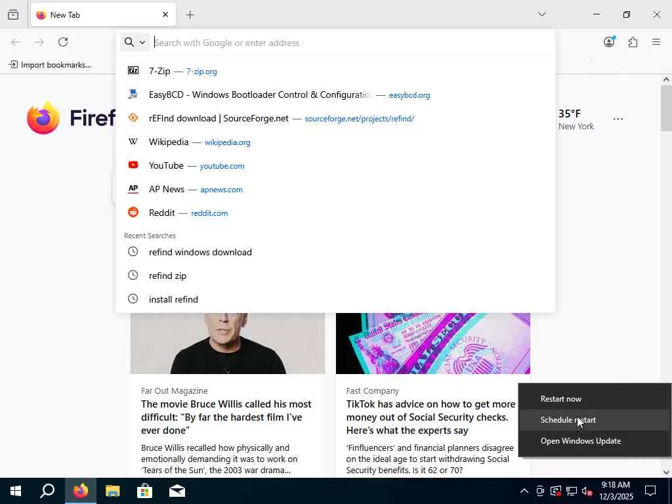The width and height of the screenshot is (672, 504).
Task: Open File Explorer from taskbar
Action: [x=113, y=491]
